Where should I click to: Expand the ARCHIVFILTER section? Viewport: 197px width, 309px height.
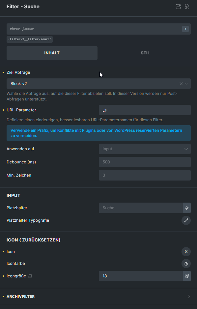pyautogui.click(x=98, y=296)
